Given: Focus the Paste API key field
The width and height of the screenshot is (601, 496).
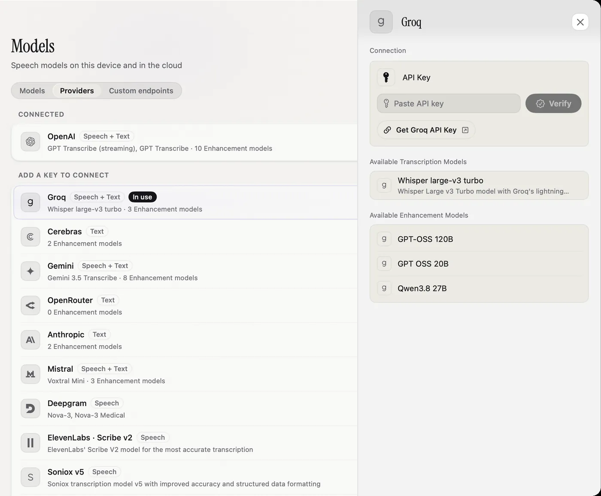Looking at the screenshot, I should [x=449, y=104].
